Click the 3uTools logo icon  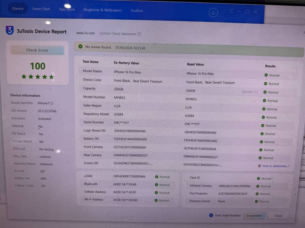[10, 30]
